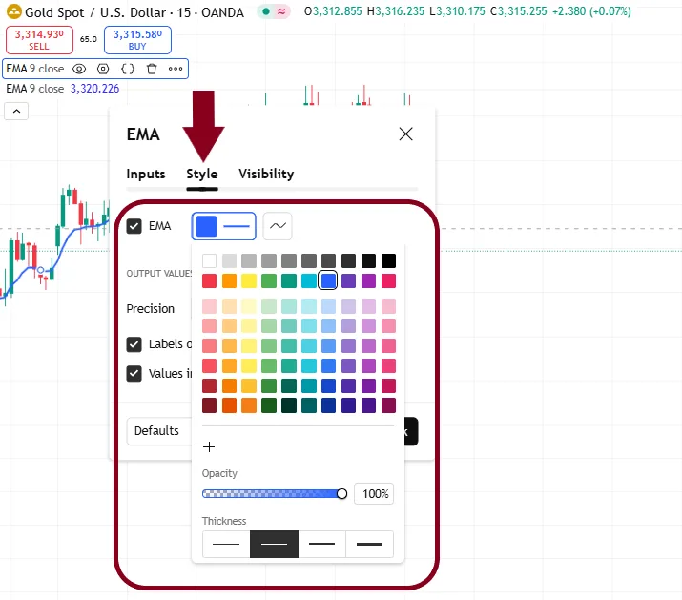
Task: Toggle the Labels checkbox
Action: click(134, 344)
